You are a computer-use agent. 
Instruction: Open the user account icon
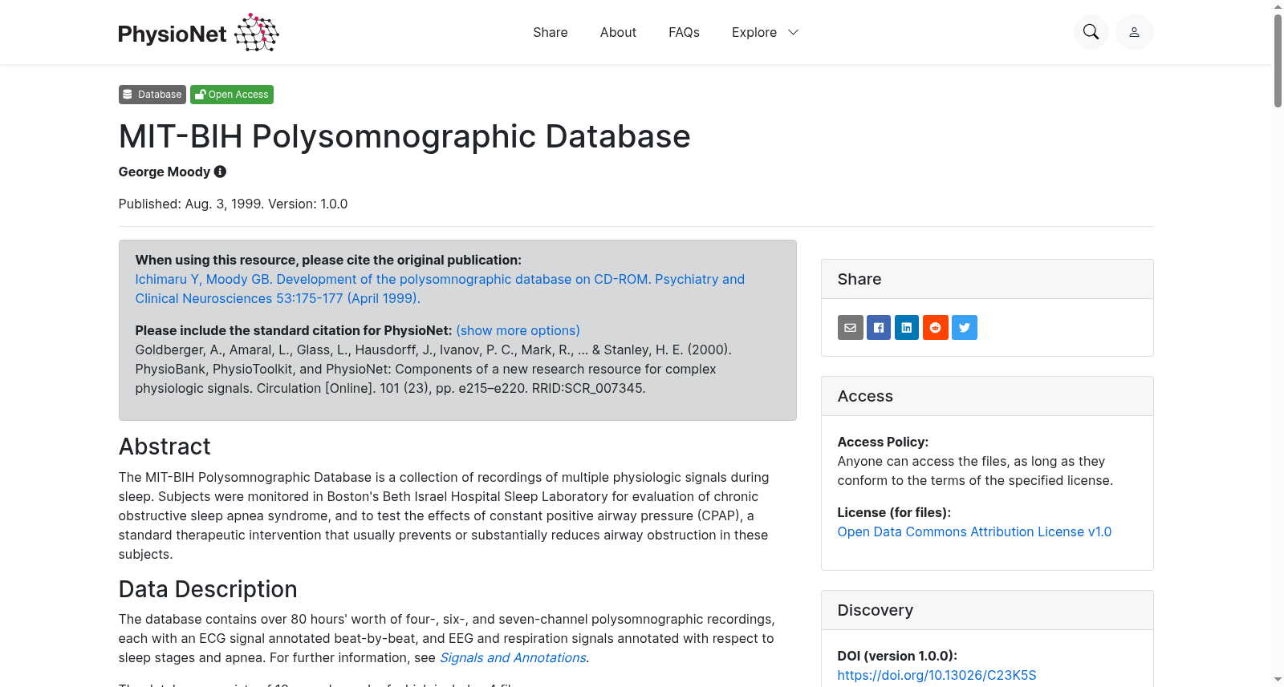(x=1134, y=32)
